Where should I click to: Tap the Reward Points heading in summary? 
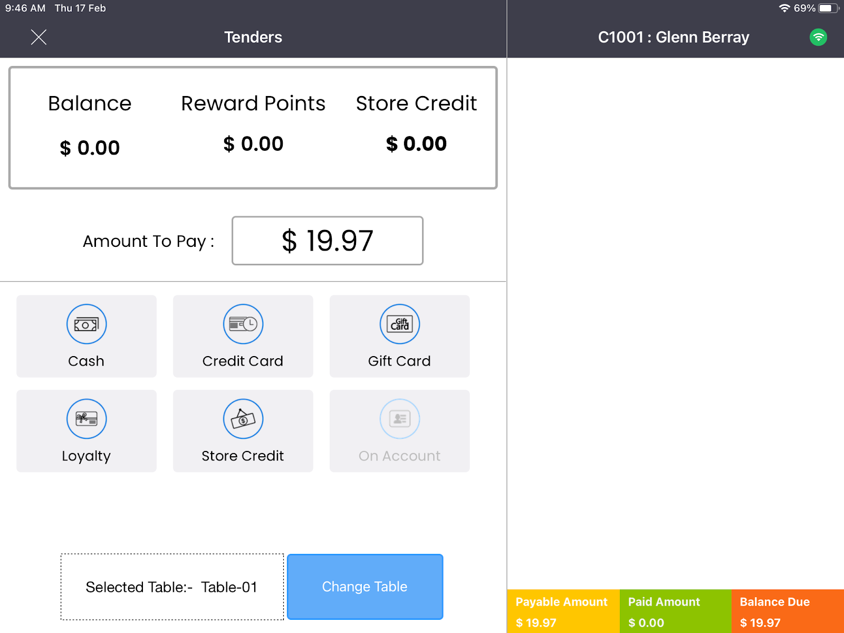253,103
